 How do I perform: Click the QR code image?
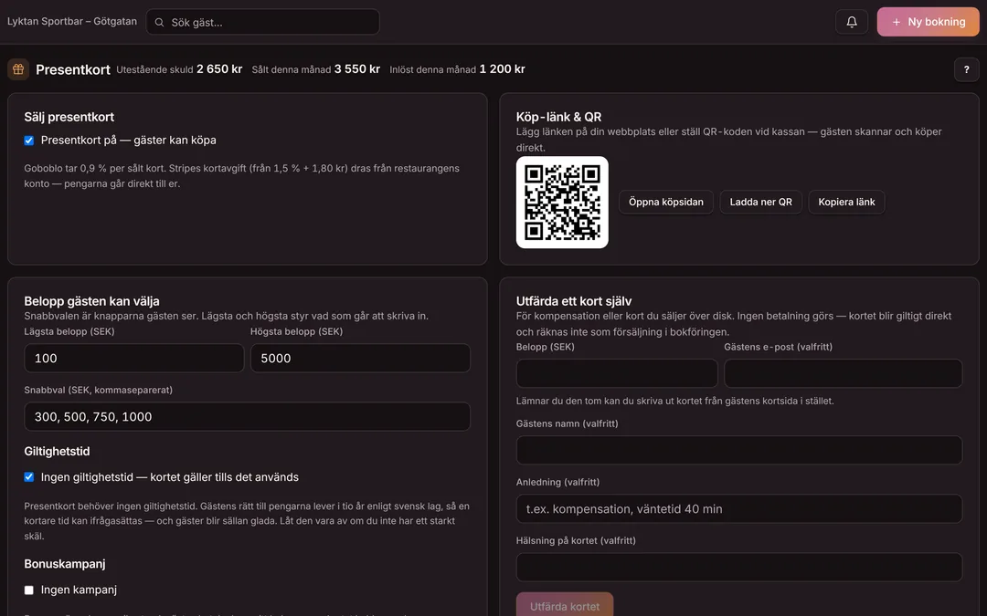562,203
